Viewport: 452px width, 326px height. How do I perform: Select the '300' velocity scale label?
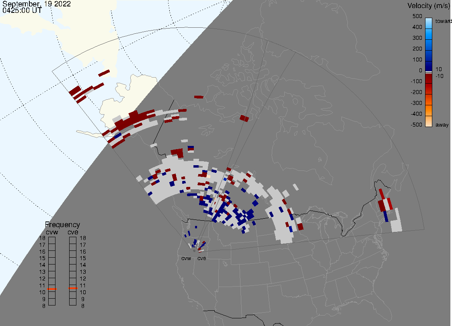coord(417,38)
